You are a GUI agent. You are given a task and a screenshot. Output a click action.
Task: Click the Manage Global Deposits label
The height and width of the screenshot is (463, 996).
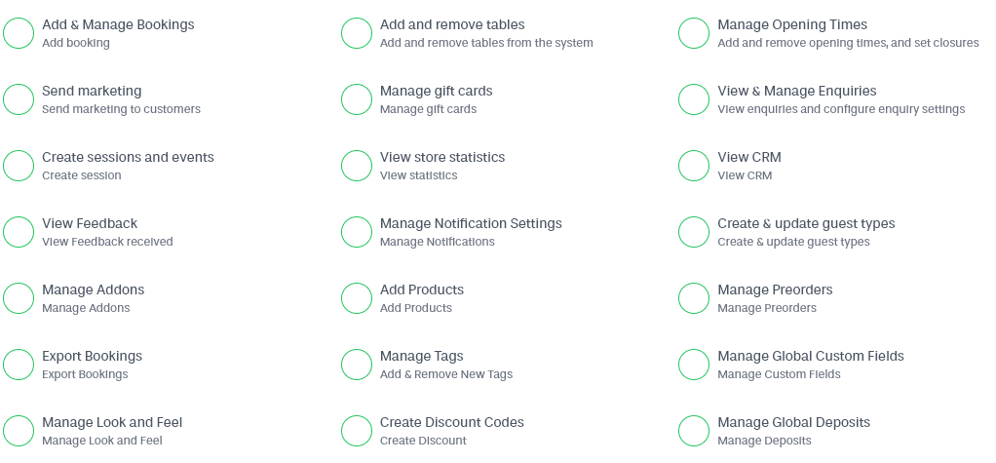tap(793, 422)
